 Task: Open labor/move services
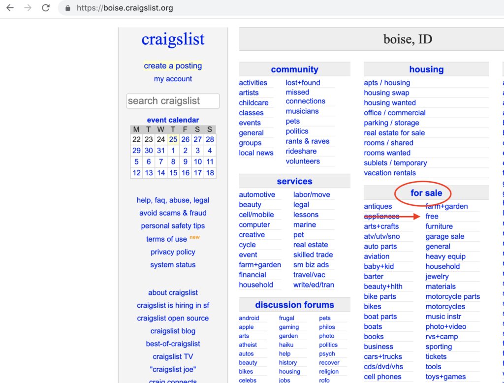point(312,194)
